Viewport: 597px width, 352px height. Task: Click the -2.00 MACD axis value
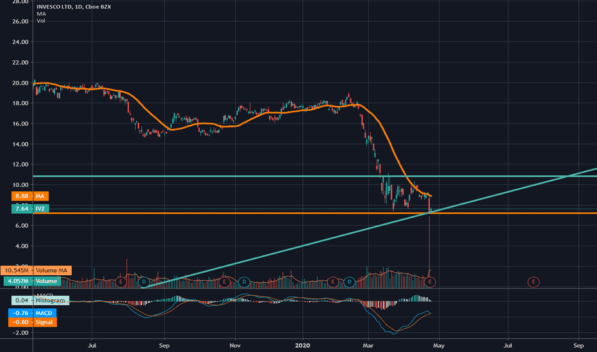pos(20,333)
